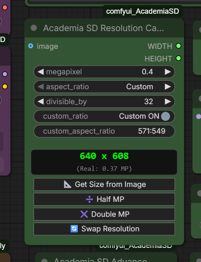Viewport: 201px width, 262px height.
Task: Click Get Size from Image button
Action: [x=104, y=184]
